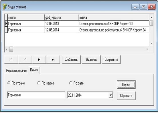Select the cell 'Станок распиловочный ЭНКОР Корвет-10'
This screenshot has width=158, height=113.
coord(114,24)
